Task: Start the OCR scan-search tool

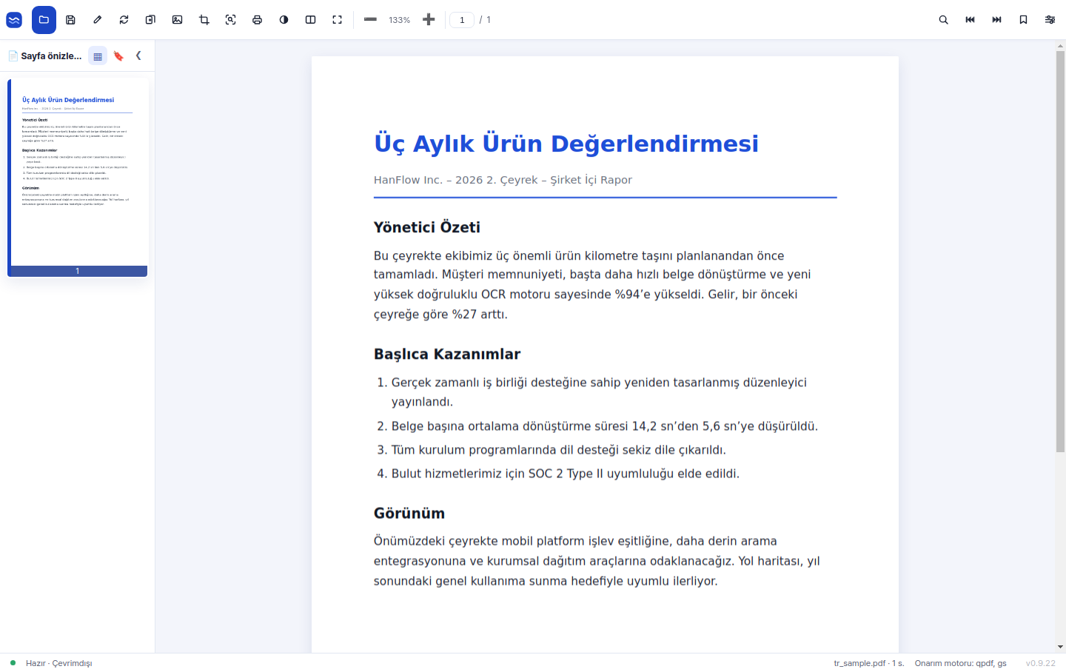Action: point(230,20)
